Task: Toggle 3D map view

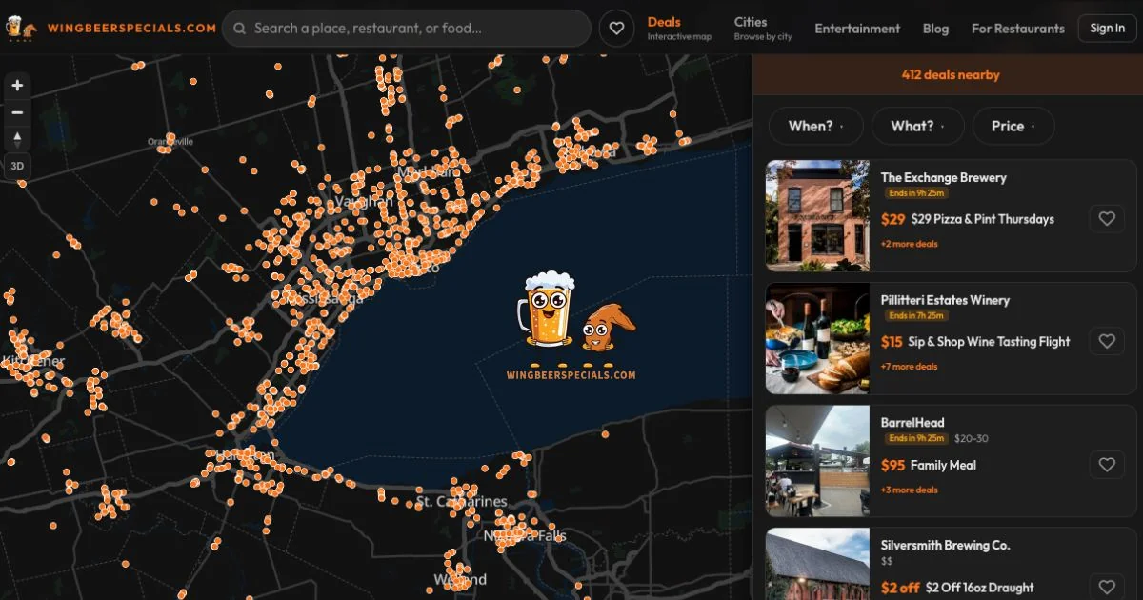Action: [x=17, y=166]
